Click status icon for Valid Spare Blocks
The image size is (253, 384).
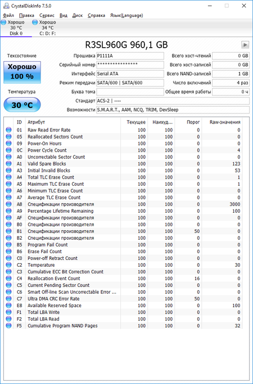coord(9,164)
